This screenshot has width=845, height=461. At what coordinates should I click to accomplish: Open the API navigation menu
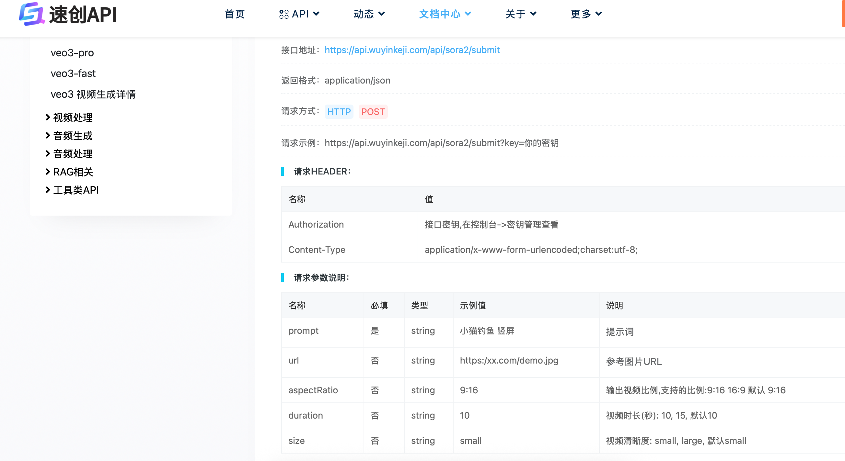299,14
